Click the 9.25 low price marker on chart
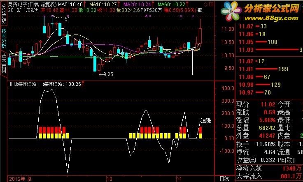The image size is (303, 182). (108, 74)
